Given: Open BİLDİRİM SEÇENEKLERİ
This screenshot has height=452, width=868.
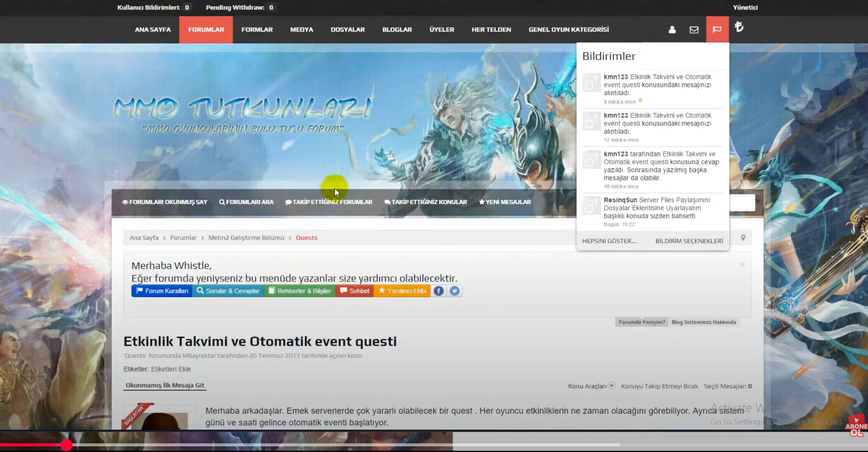Looking at the screenshot, I should [689, 241].
